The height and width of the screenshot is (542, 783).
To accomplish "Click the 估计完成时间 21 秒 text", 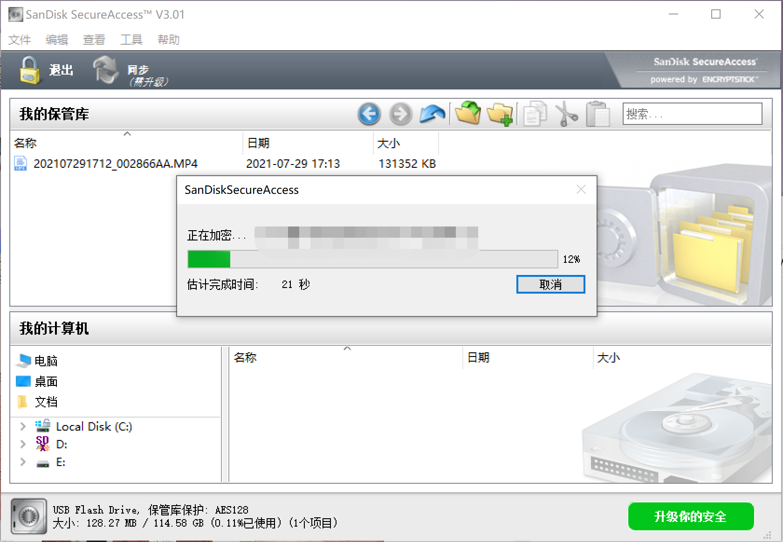I will (248, 284).
